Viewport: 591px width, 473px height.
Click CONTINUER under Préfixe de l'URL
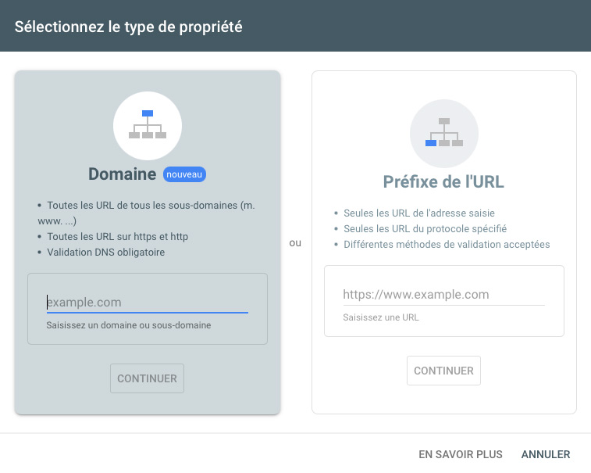tap(443, 371)
